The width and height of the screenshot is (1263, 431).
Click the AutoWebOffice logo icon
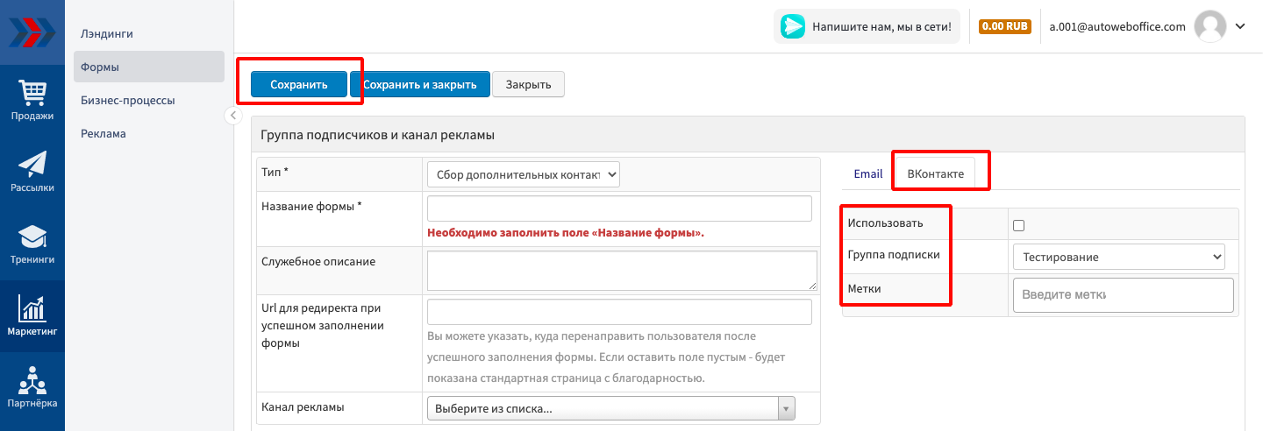(x=32, y=32)
